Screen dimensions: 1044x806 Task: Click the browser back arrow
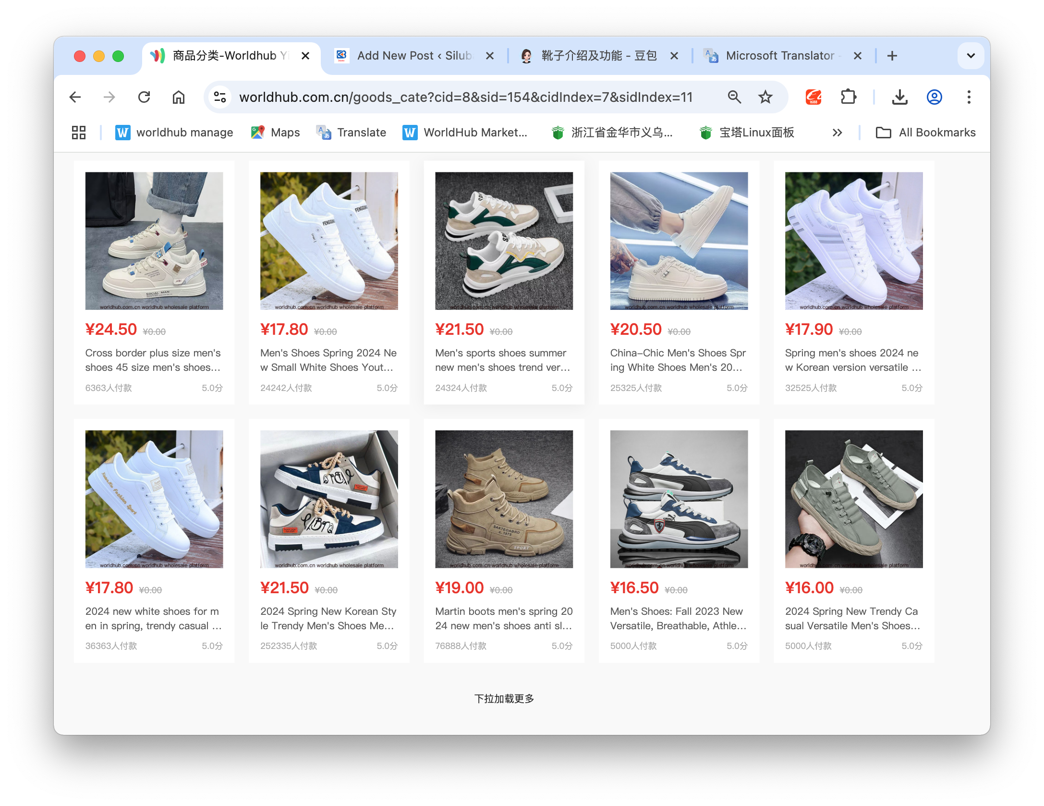click(x=75, y=98)
